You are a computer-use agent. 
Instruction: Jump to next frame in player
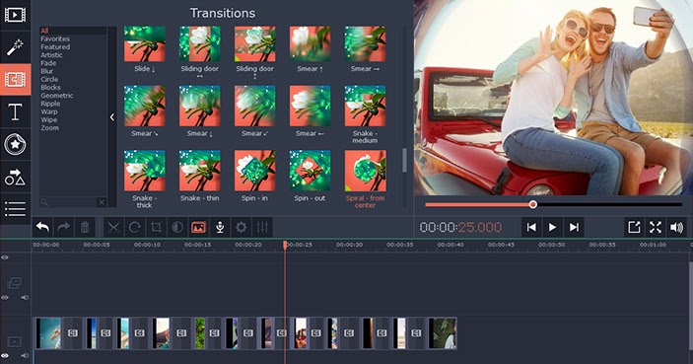574,227
